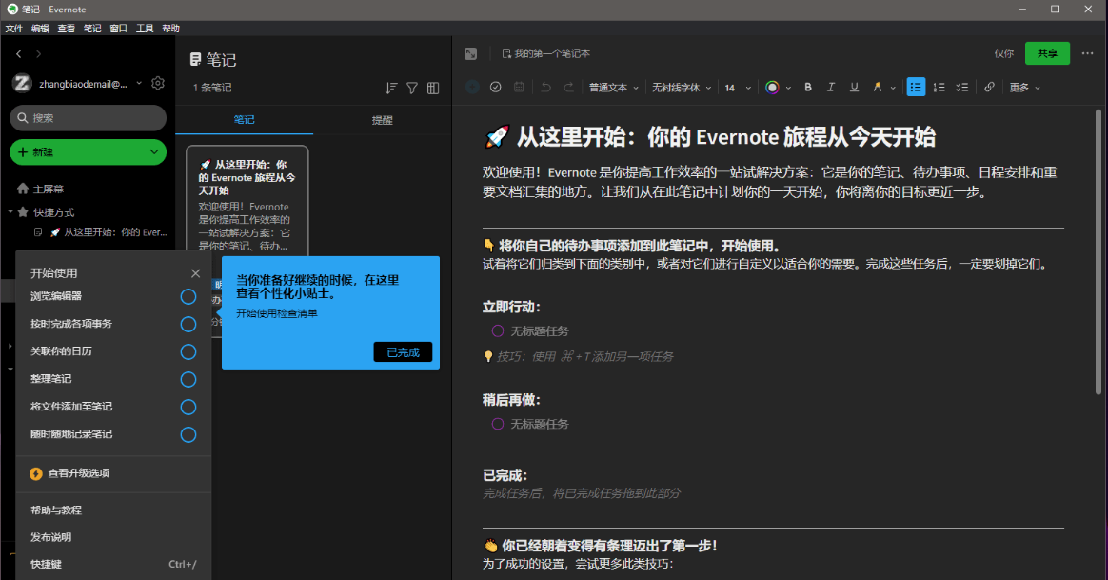This screenshot has width=1108, height=580.
Task: Toggle italic formatting in the toolbar
Action: pos(829,87)
